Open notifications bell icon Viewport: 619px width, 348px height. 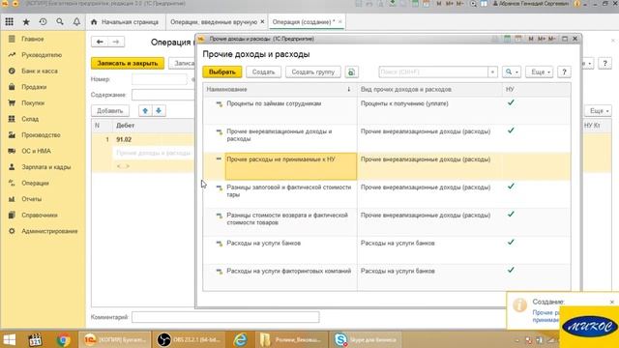click(x=76, y=22)
